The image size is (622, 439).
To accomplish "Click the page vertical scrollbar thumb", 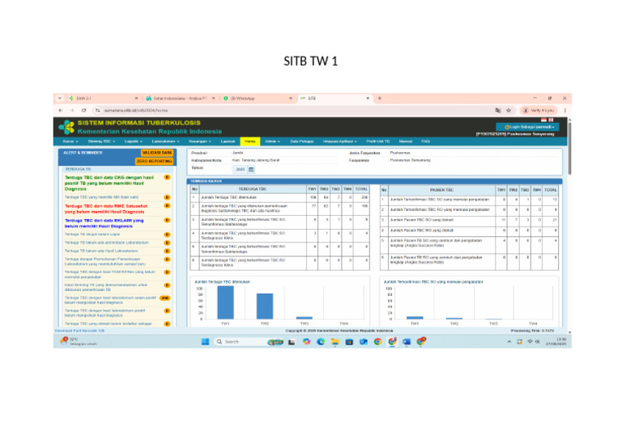I will coord(569,149).
